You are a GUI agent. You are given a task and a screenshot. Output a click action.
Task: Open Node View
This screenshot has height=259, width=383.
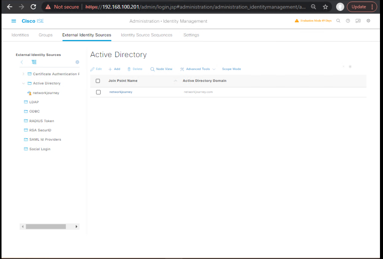pos(161,69)
